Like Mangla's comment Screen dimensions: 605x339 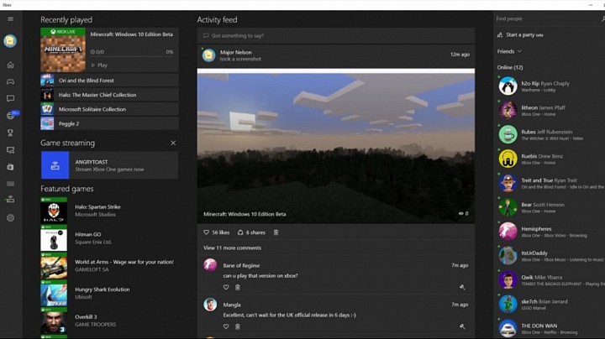click(226, 326)
